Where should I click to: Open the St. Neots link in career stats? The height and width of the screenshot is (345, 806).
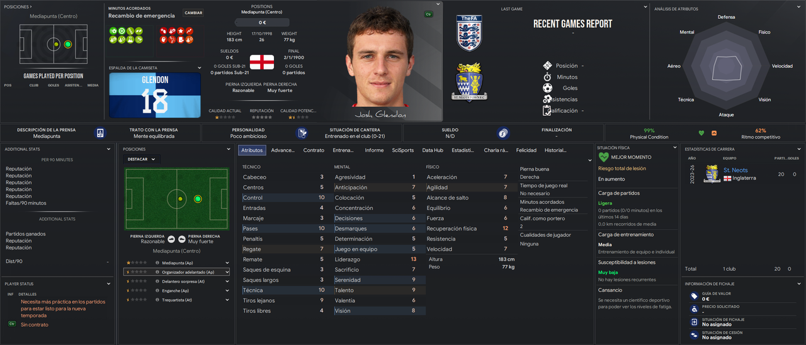click(x=735, y=170)
